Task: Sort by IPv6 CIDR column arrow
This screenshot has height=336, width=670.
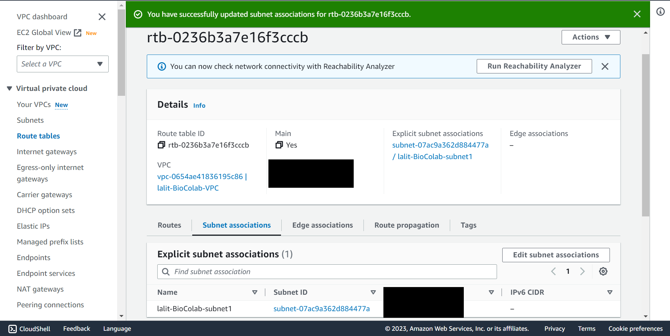Action: coord(610,292)
